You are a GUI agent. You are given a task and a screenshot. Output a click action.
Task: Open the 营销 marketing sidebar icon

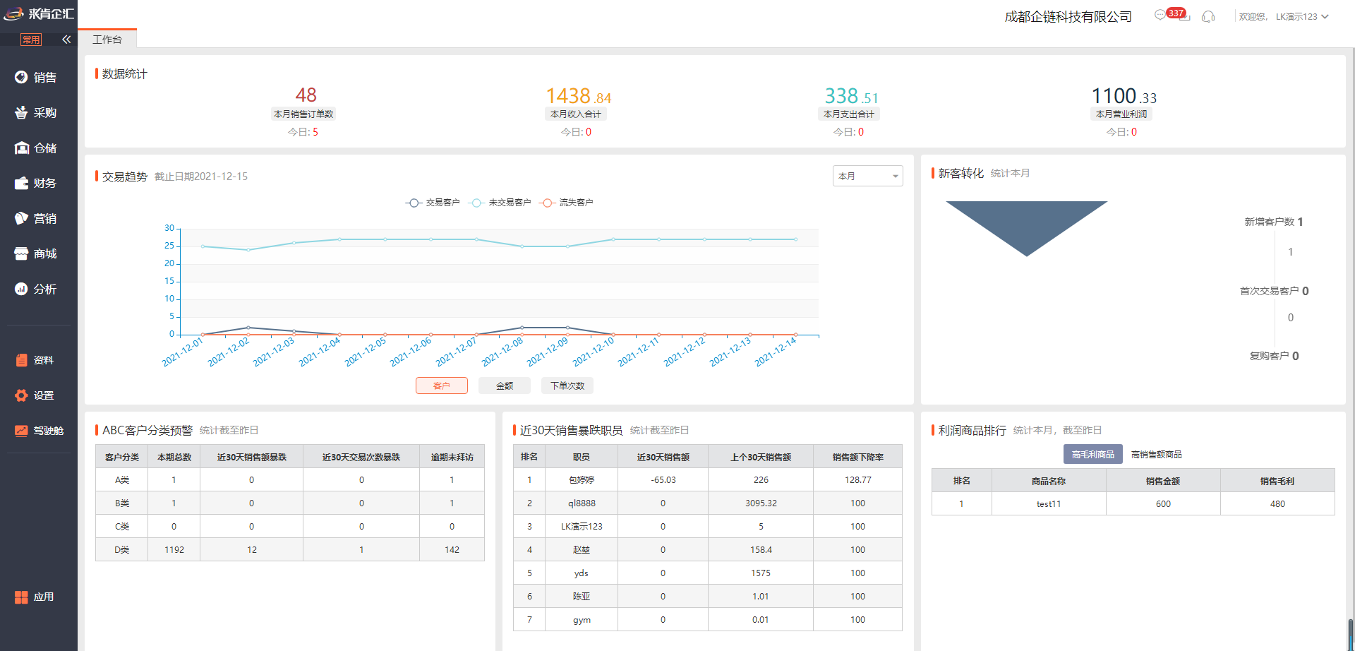[21, 219]
